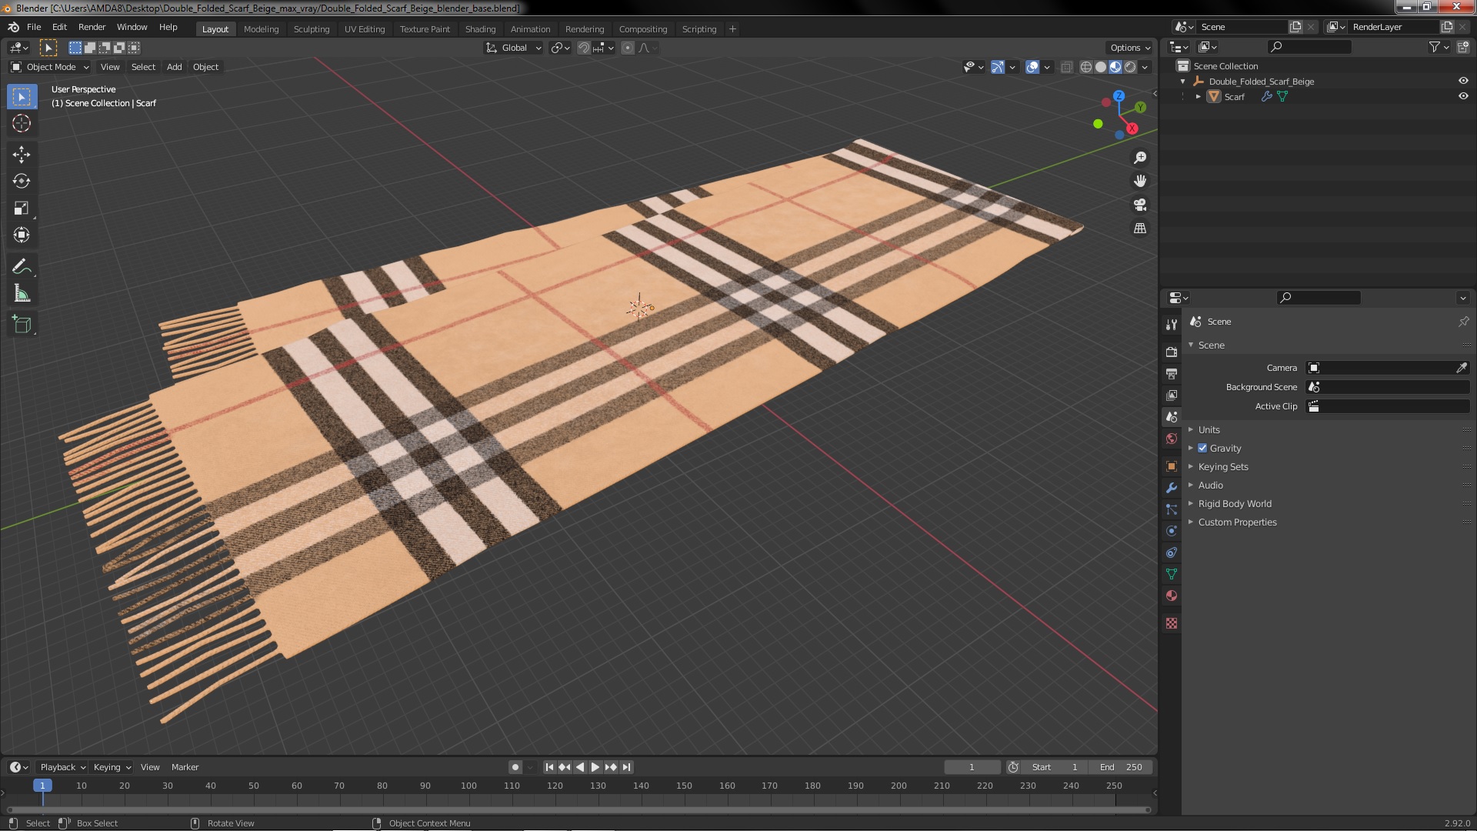Open the Texture properties tab
This screenshot has width=1477, height=831.
[x=1171, y=623]
